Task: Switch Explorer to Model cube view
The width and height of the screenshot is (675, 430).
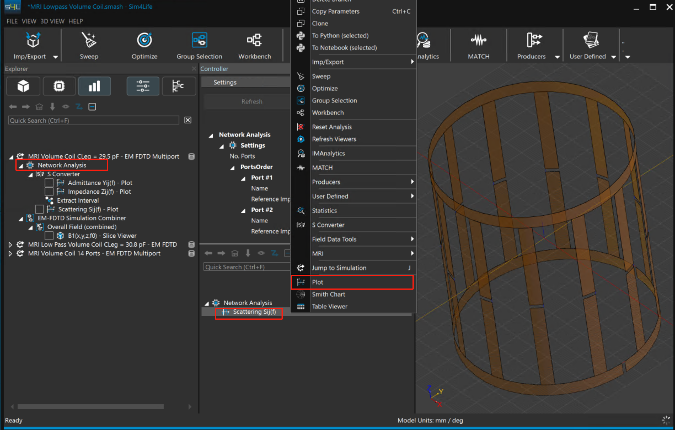Action: tap(23, 86)
